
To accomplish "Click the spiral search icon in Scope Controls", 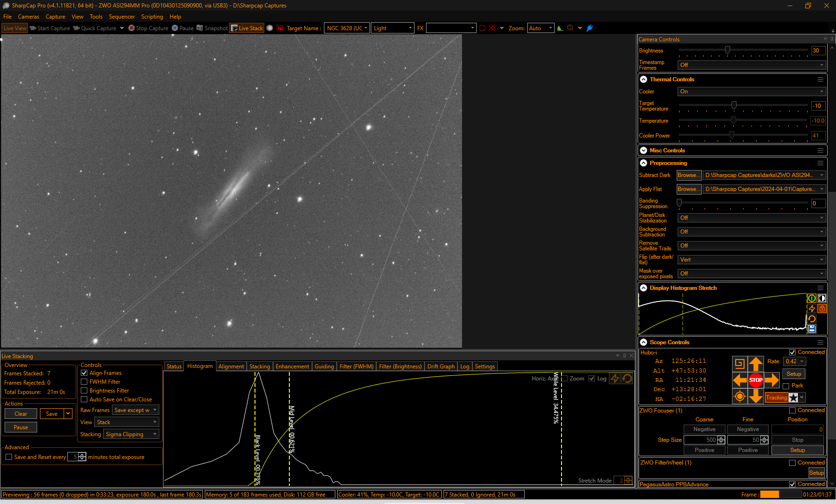I will click(x=740, y=364).
